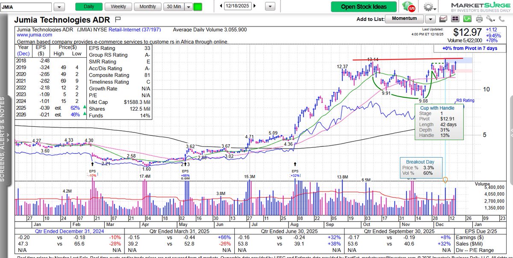Go to the previous date arrow
Screen dimensions: 513x258
click(221, 6)
